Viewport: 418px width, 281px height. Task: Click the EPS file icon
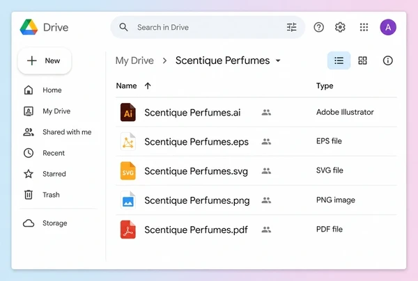pos(128,142)
